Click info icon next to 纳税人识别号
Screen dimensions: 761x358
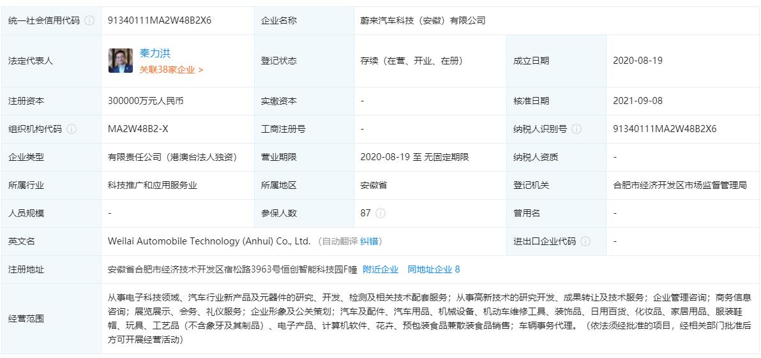tap(576, 129)
